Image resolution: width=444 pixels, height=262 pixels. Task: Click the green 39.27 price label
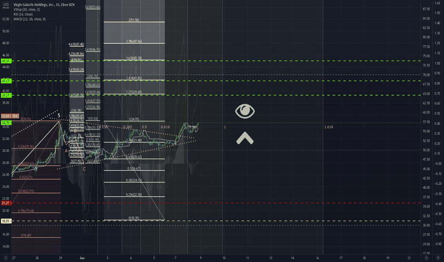[x=6, y=95]
